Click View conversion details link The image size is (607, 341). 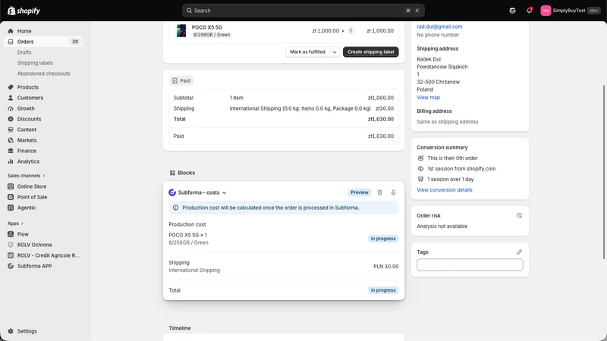(445, 190)
